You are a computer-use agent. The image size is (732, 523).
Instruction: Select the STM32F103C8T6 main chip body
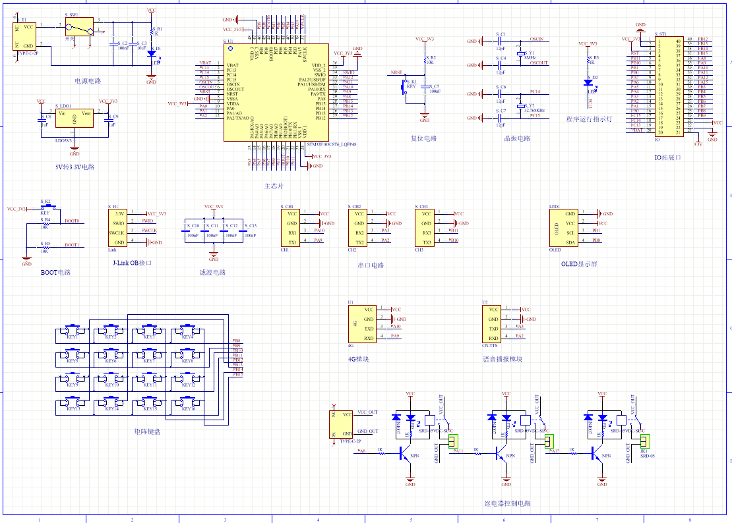tap(276, 92)
